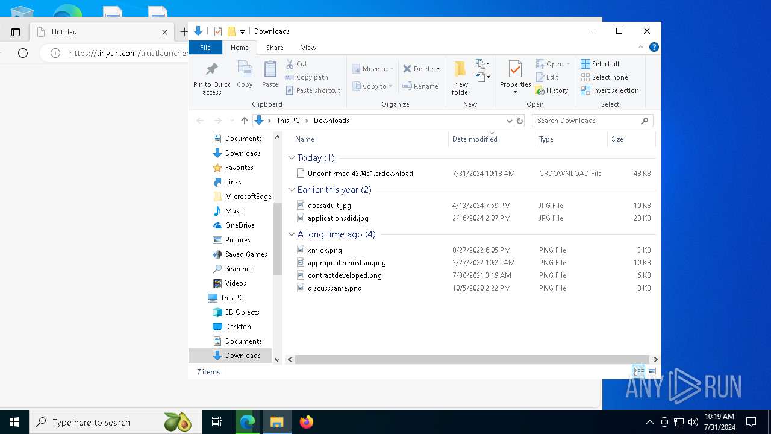
Task: Collapse the Today group
Action: 292,158
